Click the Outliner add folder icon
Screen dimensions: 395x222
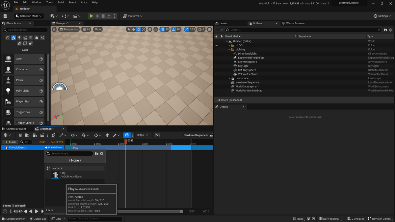click(x=385, y=30)
